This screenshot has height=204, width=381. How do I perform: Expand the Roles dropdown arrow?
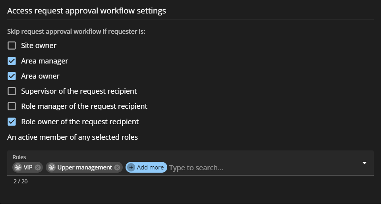tap(364, 163)
